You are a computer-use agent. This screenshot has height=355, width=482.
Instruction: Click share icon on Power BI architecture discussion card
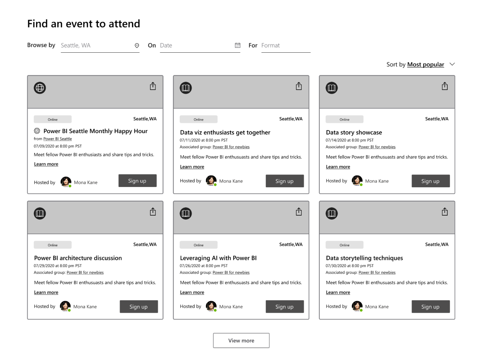click(x=153, y=212)
